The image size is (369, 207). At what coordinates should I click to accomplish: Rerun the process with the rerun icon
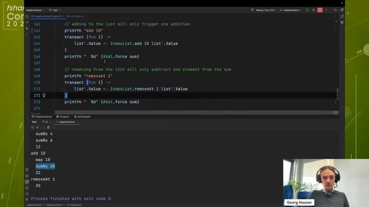(x=32, y=128)
